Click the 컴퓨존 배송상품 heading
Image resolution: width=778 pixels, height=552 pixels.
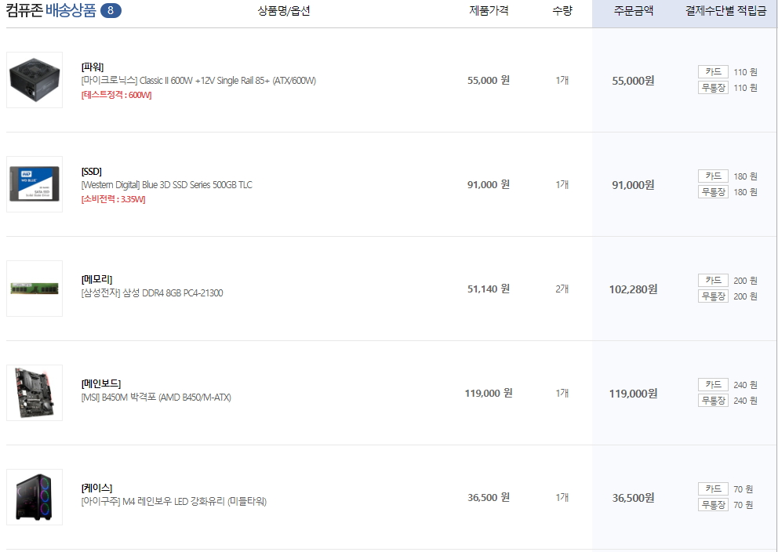[51, 10]
